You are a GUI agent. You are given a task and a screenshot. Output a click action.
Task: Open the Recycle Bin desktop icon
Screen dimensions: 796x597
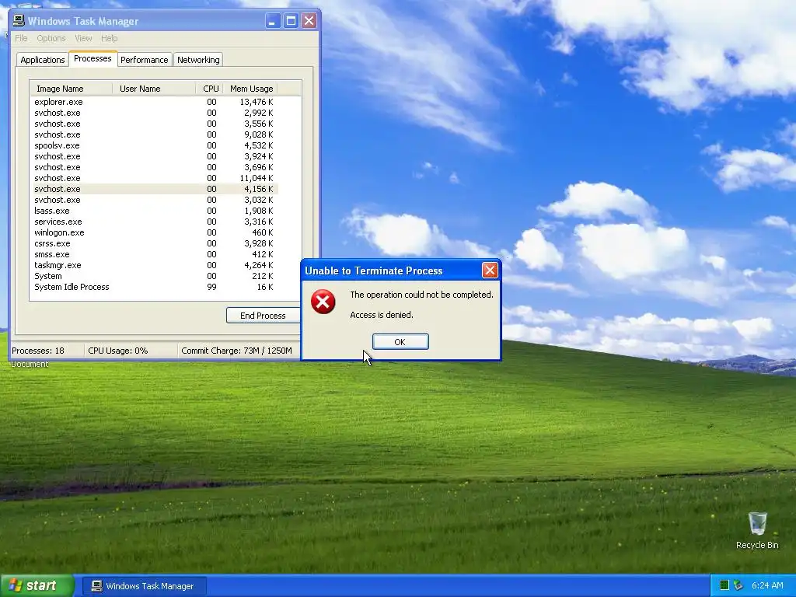click(757, 530)
